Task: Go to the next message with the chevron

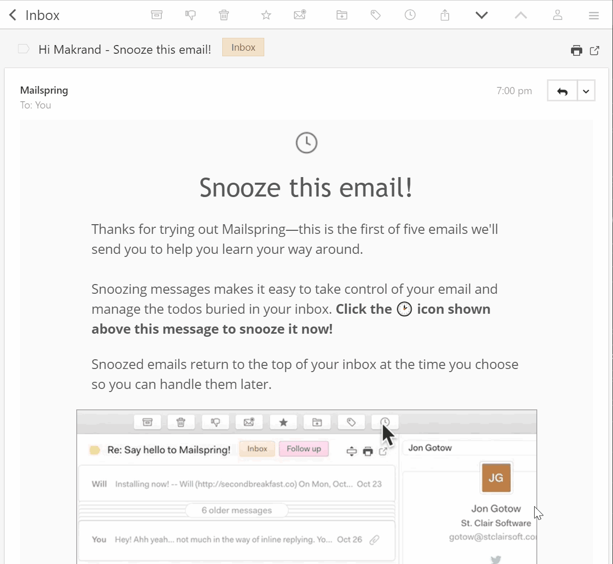Action: tap(481, 15)
